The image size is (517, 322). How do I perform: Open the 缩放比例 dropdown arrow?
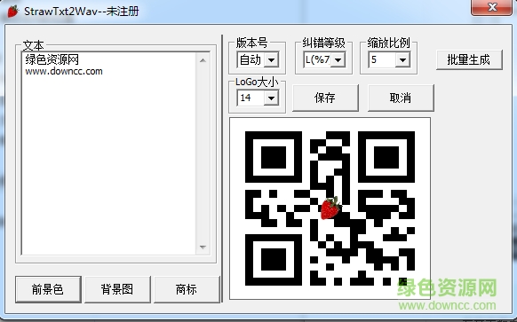(402, 60)
